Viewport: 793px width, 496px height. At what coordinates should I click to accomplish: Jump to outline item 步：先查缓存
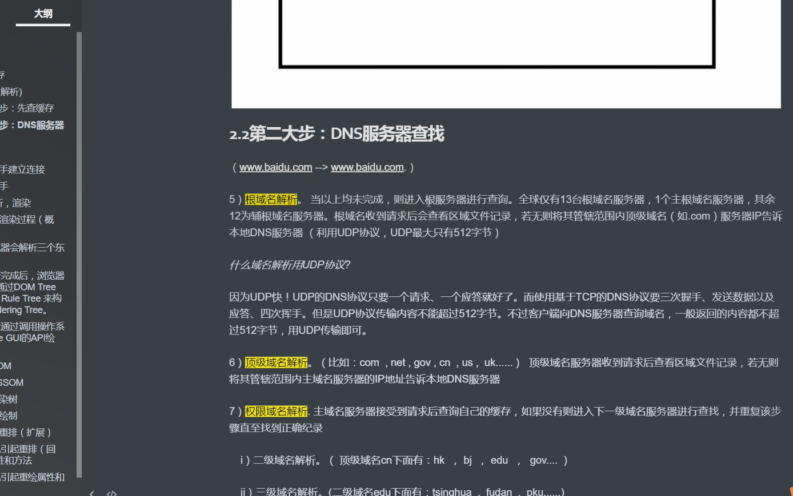[x=27, y=108]
